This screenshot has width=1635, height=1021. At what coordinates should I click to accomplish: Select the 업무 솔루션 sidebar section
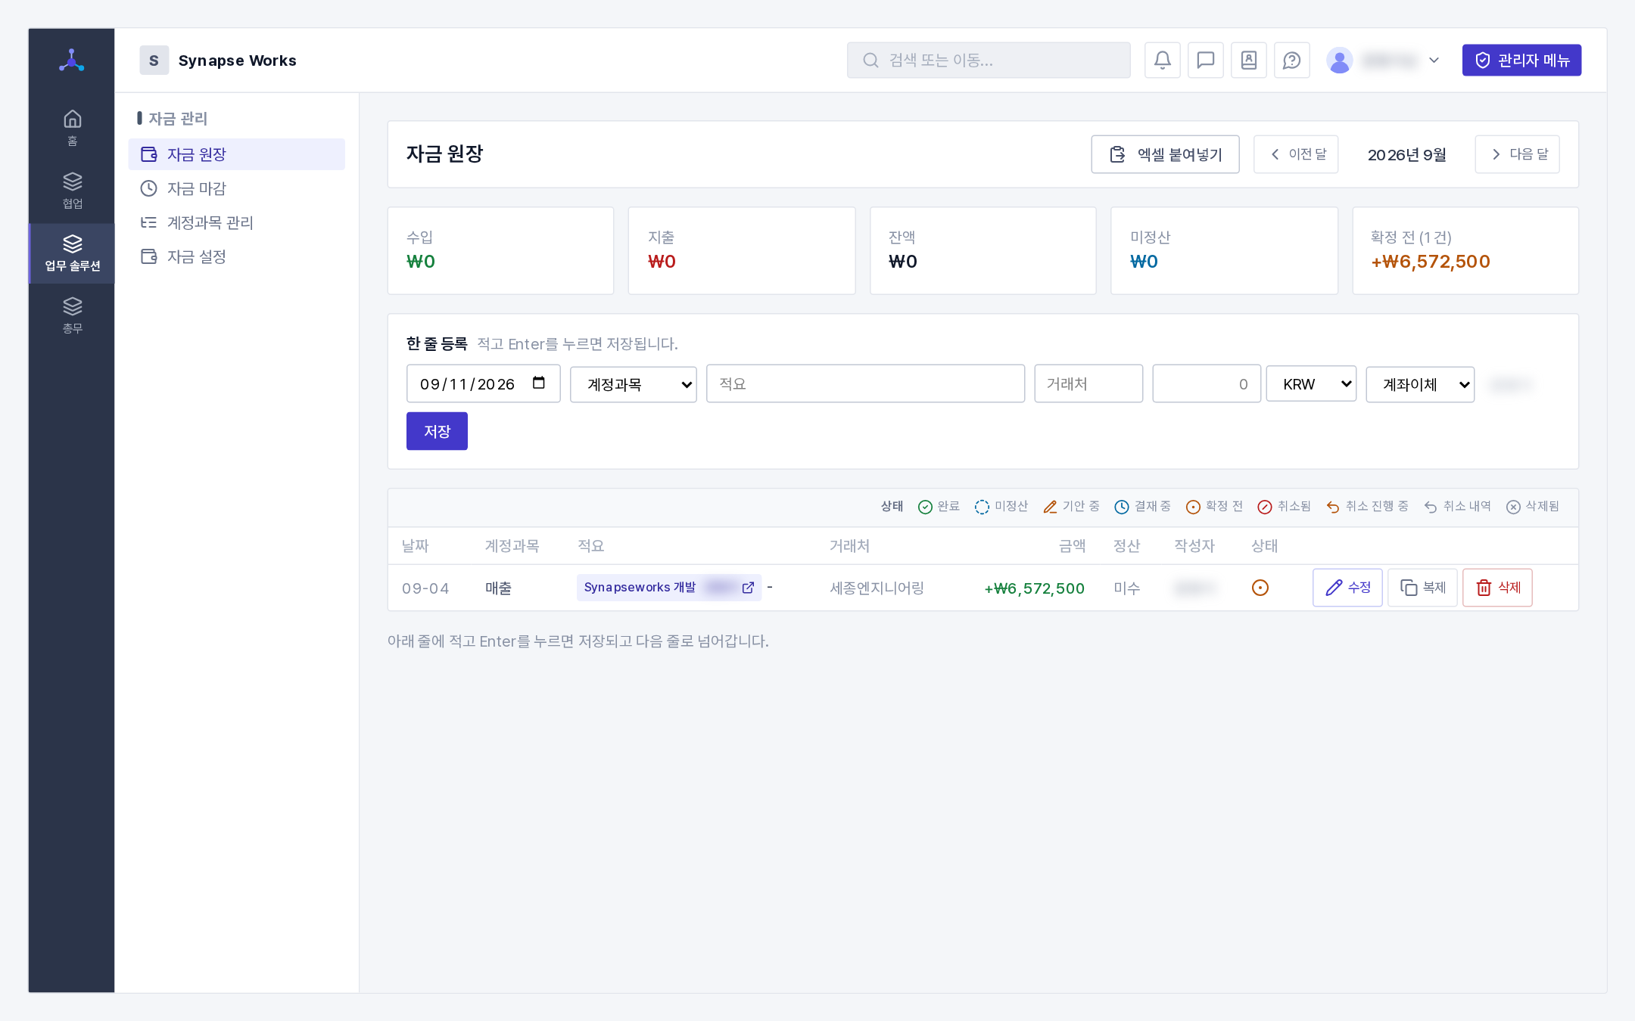(72, 253)
